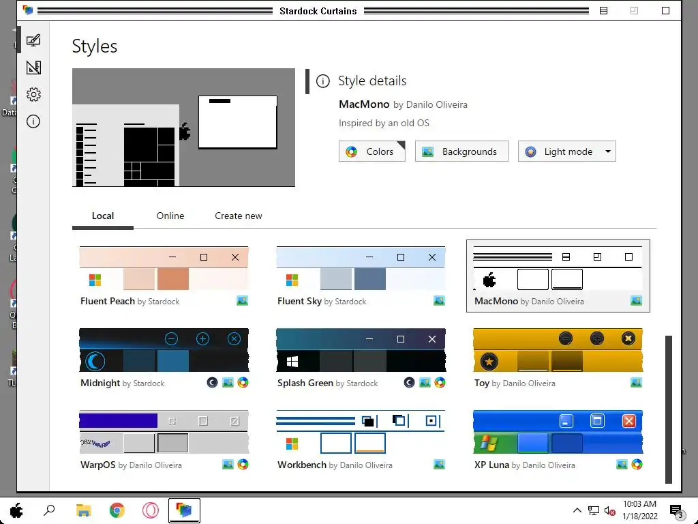698x524 pixels.
Task: Select the Fluent Peach style thumbnail
Action: tap(164, 268)
